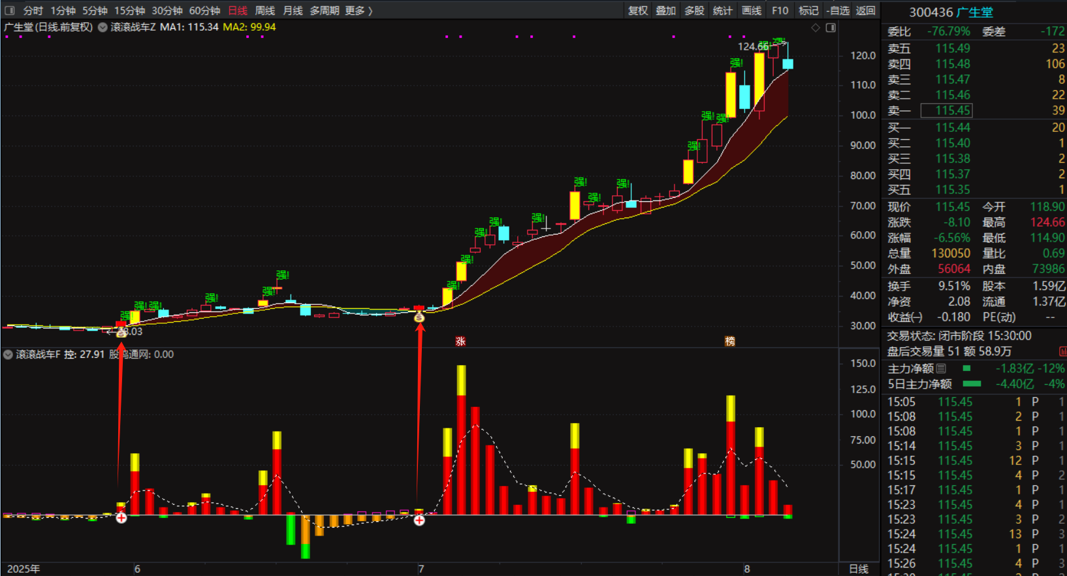Click the diamond icon above the chart

pyautogui.click(x=815, y=27)
